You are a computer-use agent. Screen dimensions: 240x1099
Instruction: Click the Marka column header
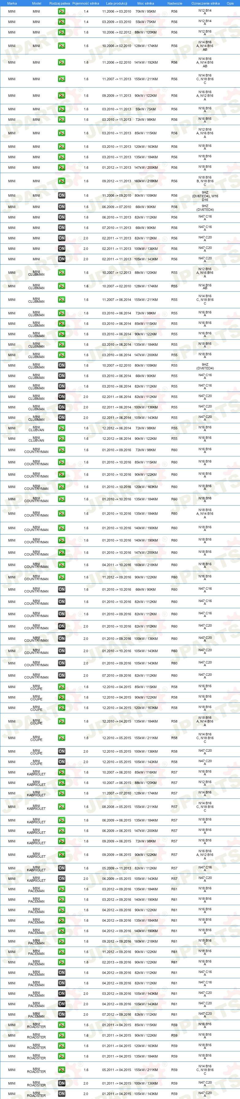point(12,3)
